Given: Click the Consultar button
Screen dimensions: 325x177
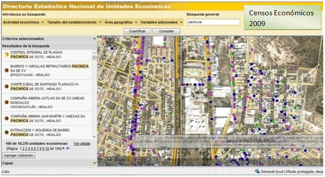Looking at the screenshot, I should 166,31.
